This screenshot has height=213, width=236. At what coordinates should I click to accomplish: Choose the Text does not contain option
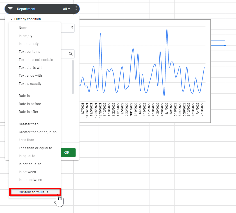tap(33, 60)
